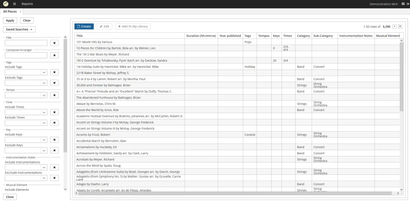The height and width of the screenshot is (201, 410).
Task: Clear the Include Tags filter
Action: tap(54, 72)
